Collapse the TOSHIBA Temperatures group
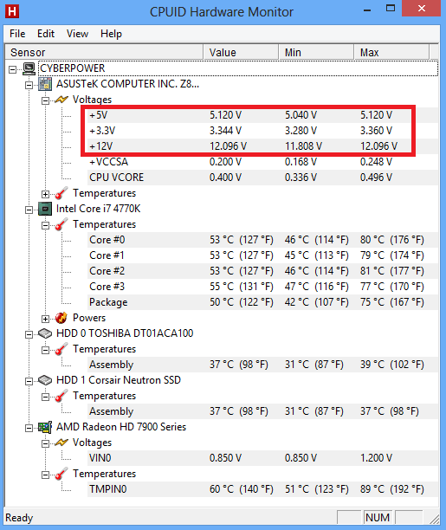Image resolution: width=446 pixels, height=530 pixels. [45, 350]
